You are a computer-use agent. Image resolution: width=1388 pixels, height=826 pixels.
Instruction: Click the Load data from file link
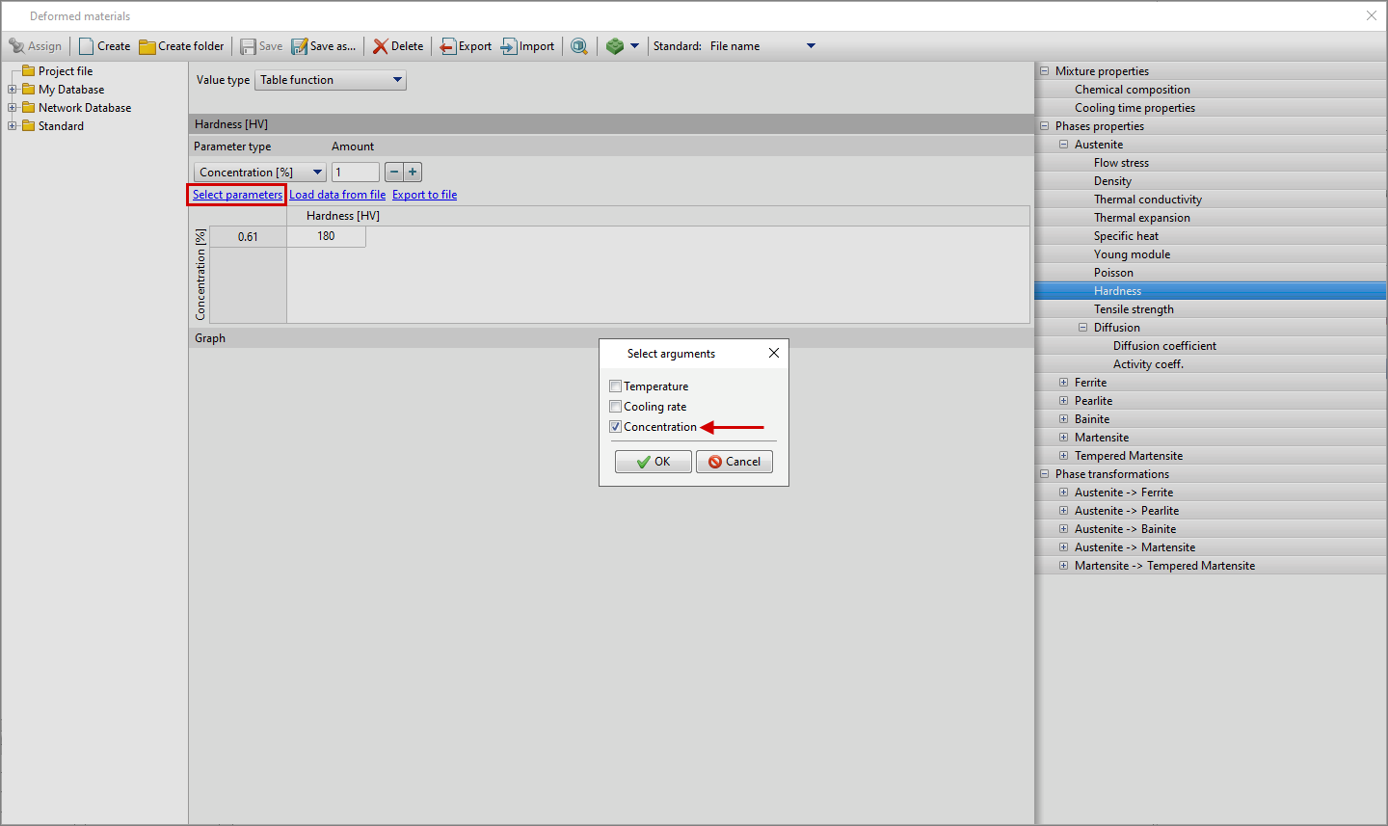point(337,195)
